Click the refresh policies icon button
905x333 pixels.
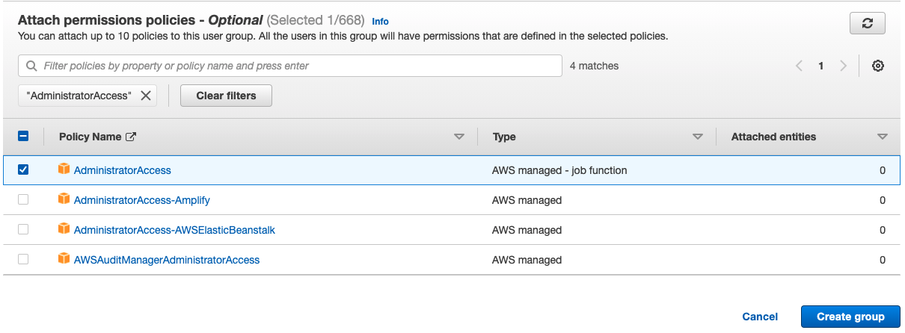pyautogui.click(x=868, y=23)
